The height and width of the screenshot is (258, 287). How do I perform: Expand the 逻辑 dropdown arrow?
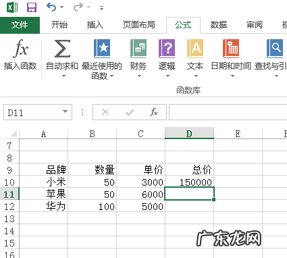pos(167,76)
